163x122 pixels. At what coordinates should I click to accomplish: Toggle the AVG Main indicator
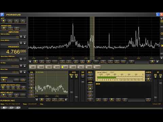71,77
